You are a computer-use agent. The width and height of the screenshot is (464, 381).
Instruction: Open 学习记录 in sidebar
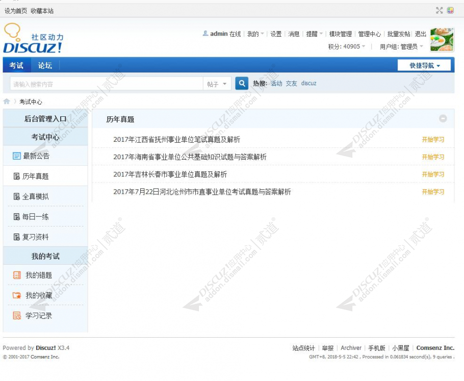tap(39, 316)
